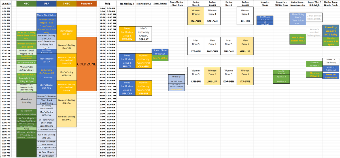Screen dimensions: 340x158
Task: Select USA's 'Men's Giant Slalom' 4 AM cell
Action: 46,15
